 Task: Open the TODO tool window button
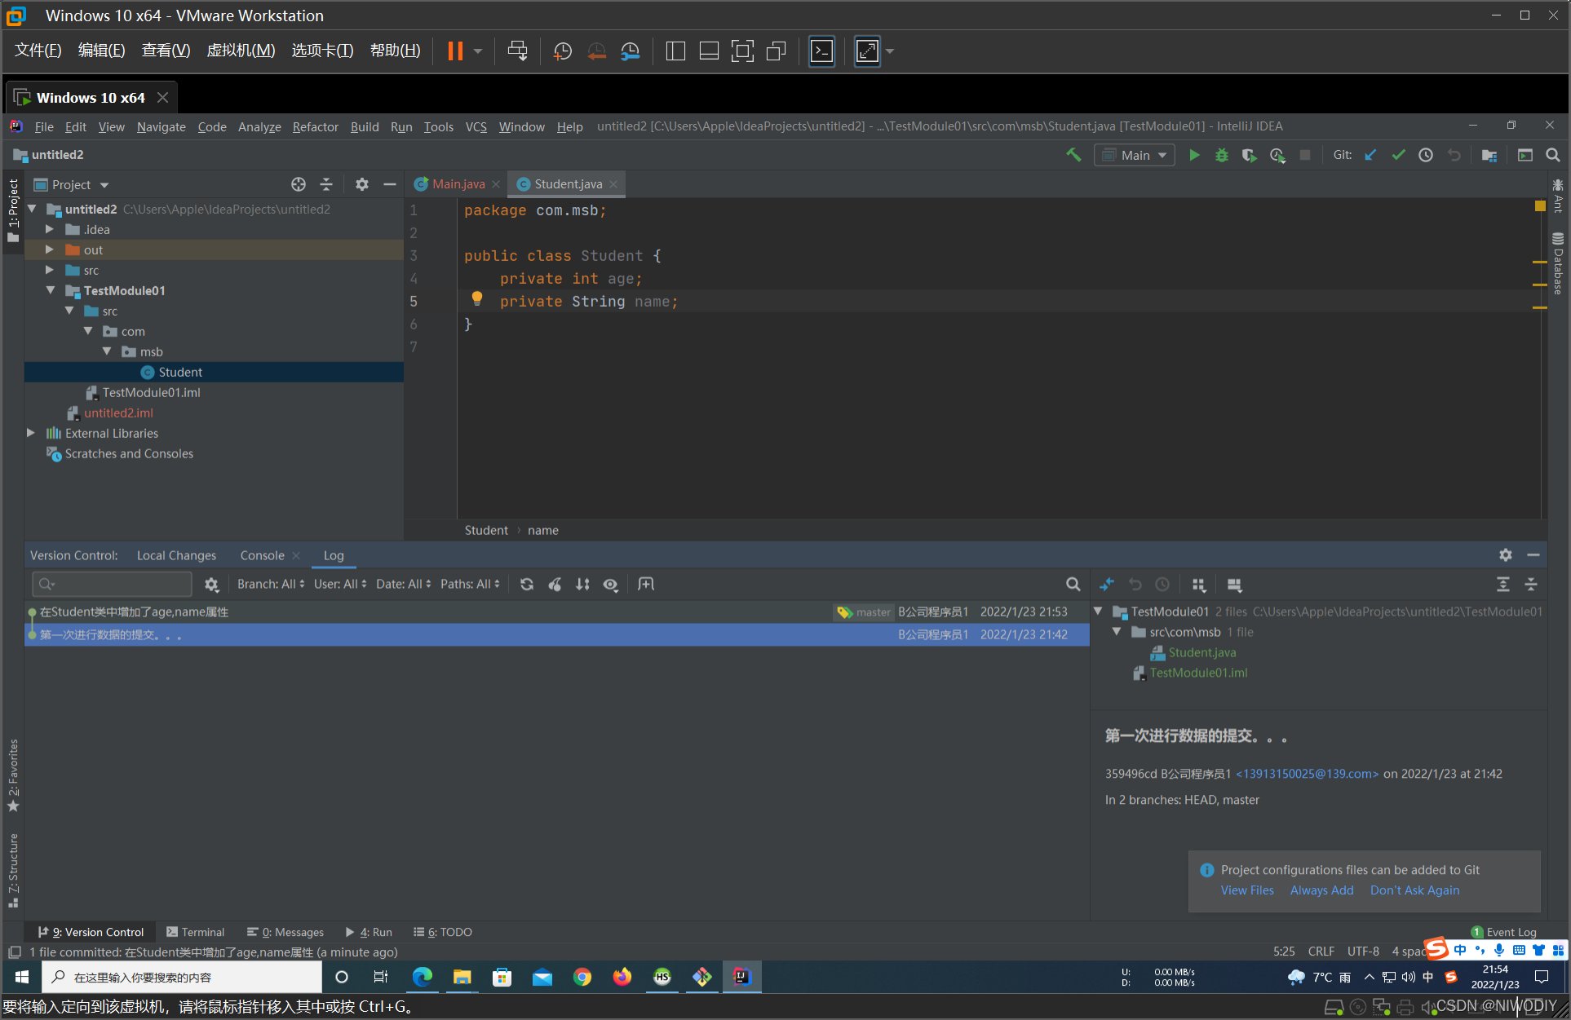pyautogui.click(x=443, y=932)
